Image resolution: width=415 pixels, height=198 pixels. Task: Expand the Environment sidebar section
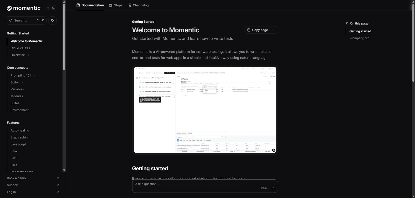click(x=32, y=110)
